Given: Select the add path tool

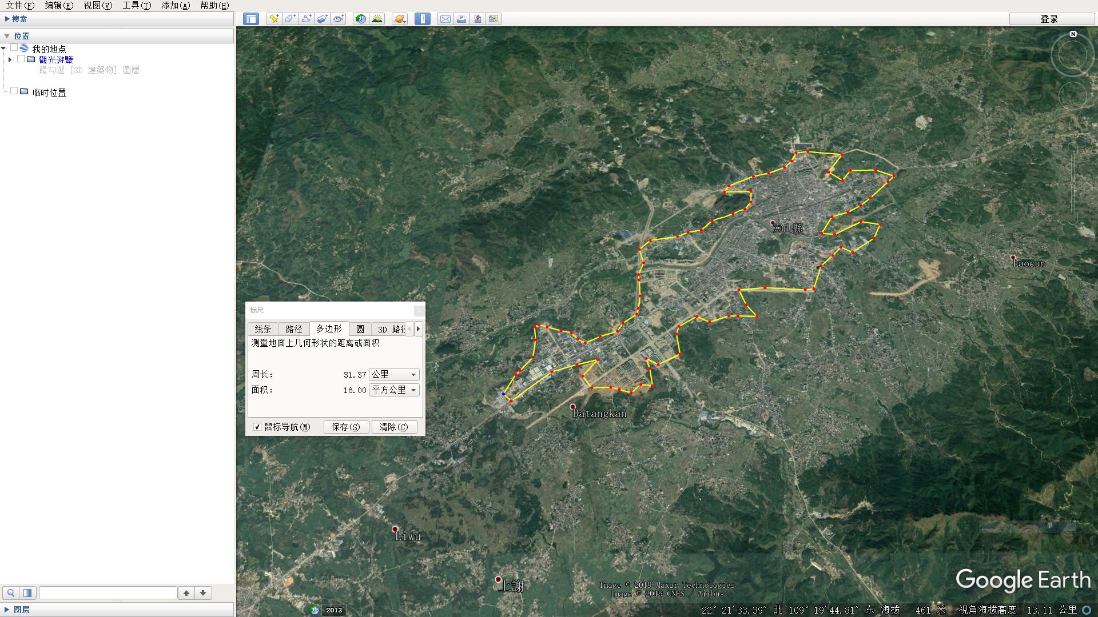Looking at the screenshot, I should point(305,18).
